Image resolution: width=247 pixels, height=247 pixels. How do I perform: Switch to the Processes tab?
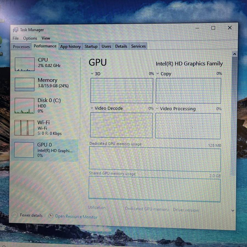tap(21, 47)
